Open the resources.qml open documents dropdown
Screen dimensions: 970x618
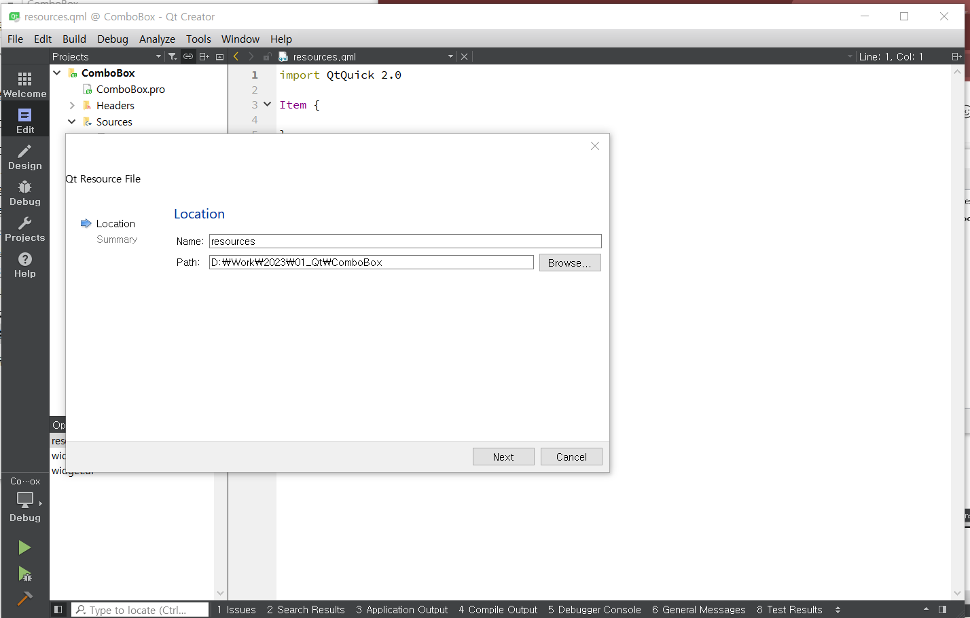coord(450,56)
